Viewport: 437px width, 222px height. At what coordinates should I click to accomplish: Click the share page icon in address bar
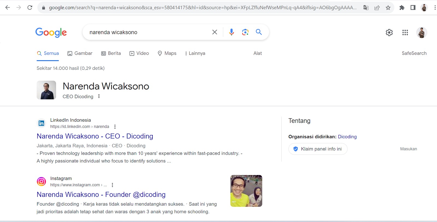point(377,8)
